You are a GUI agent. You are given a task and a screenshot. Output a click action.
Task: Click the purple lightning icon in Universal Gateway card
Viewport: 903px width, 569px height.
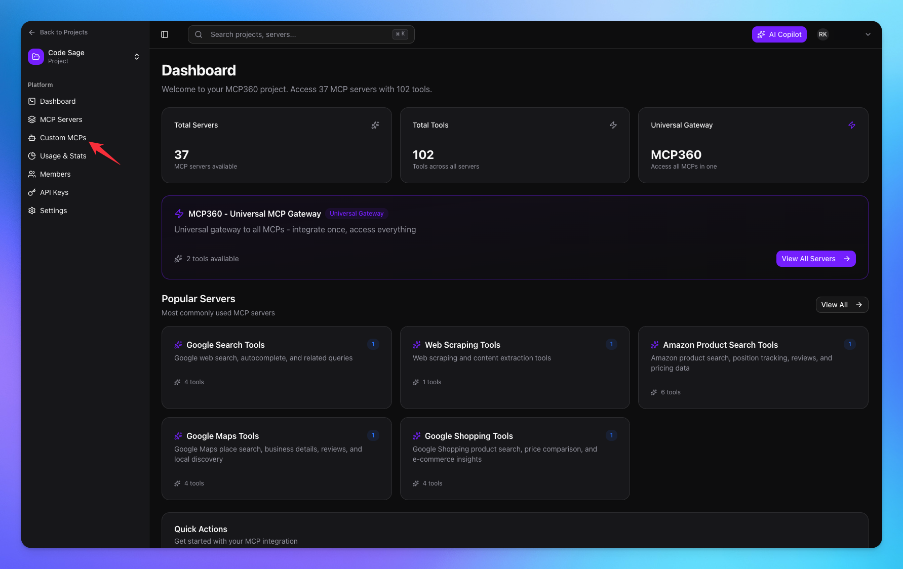[852, 125]
